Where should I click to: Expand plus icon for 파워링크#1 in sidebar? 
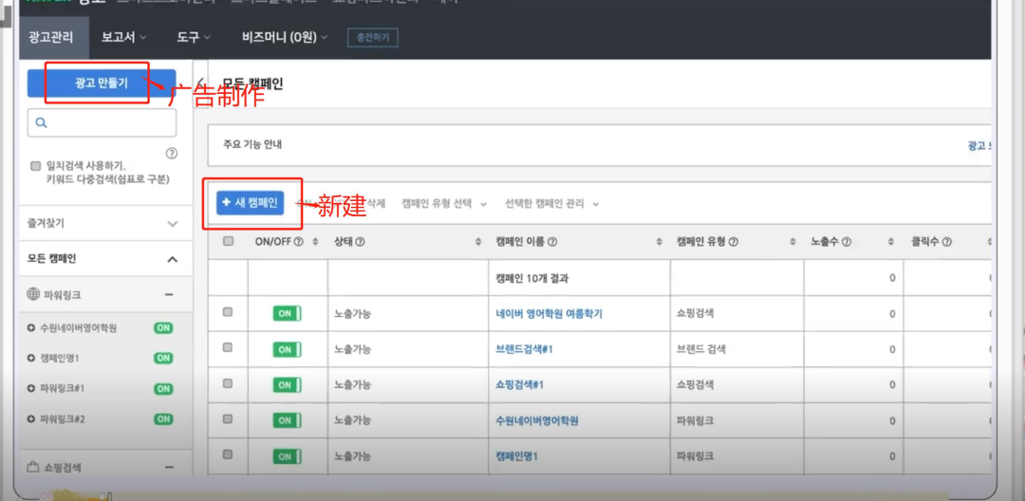[30, 389]
